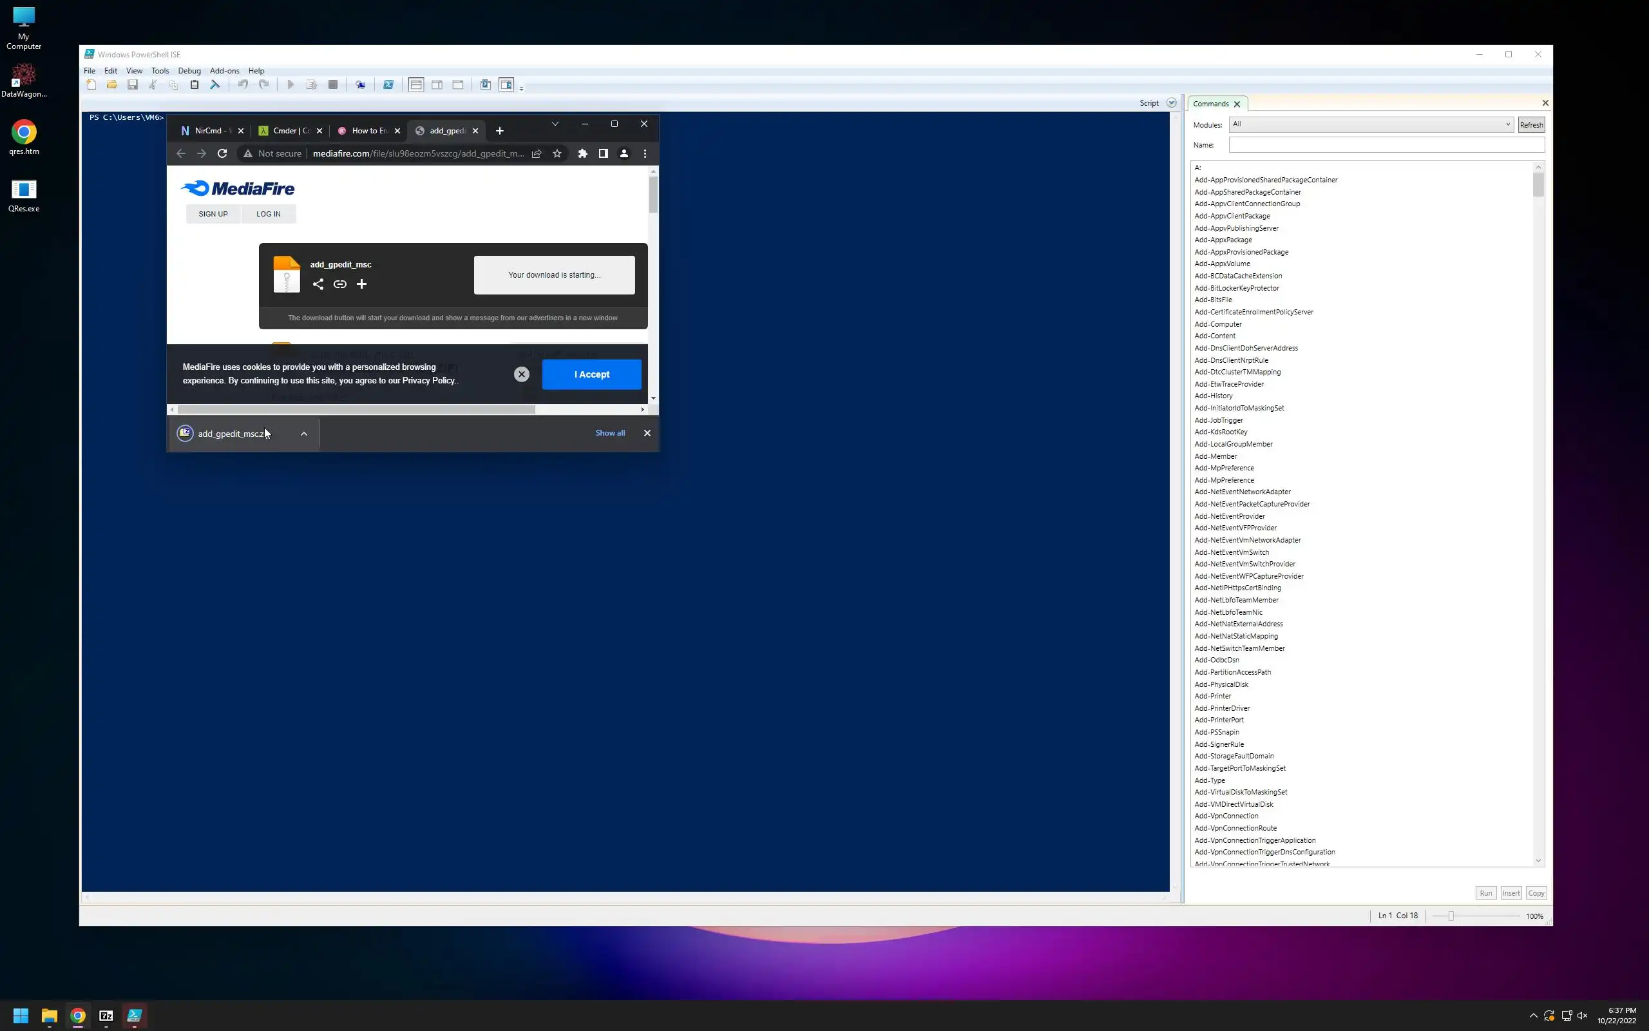The height and width of the screenshot is (1031, 1649).
Task: Click Show all downloads link
Action: coord(610,433)
